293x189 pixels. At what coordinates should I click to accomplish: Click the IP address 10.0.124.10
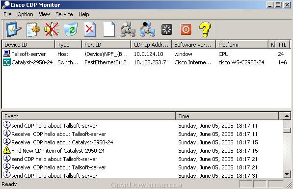tap(148, 54)
